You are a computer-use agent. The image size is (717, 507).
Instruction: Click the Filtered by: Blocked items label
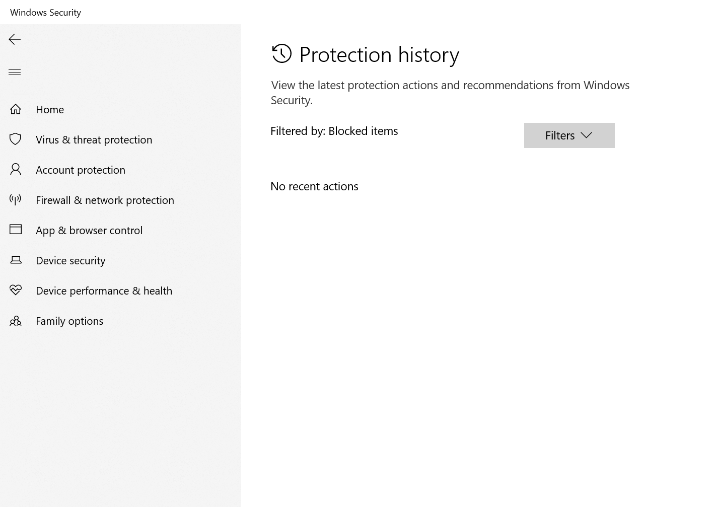coord(334,131)
